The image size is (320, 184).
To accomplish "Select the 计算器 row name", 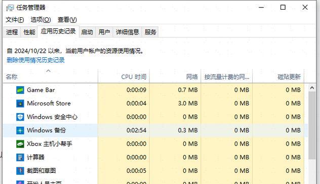I will pos(36,158).
